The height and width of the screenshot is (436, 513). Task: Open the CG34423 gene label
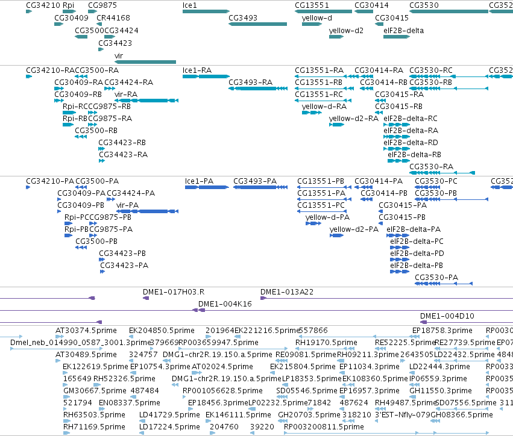pos(115,43)
